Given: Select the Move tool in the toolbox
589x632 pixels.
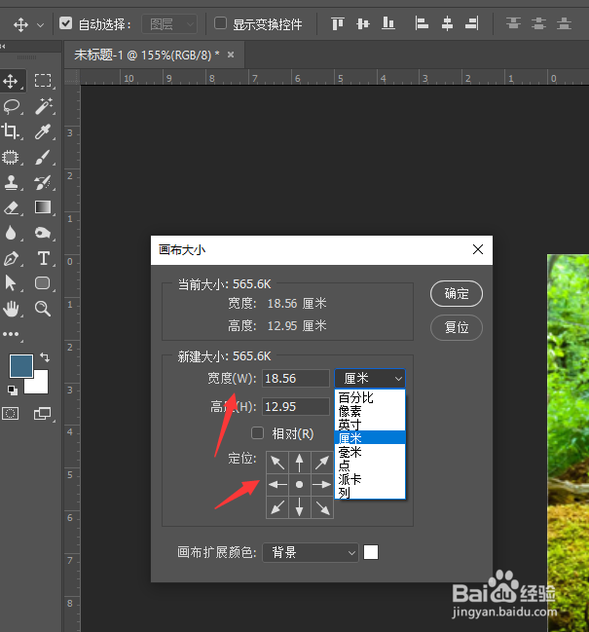Looking at the screenshot, I should click(x=11, y=81).
